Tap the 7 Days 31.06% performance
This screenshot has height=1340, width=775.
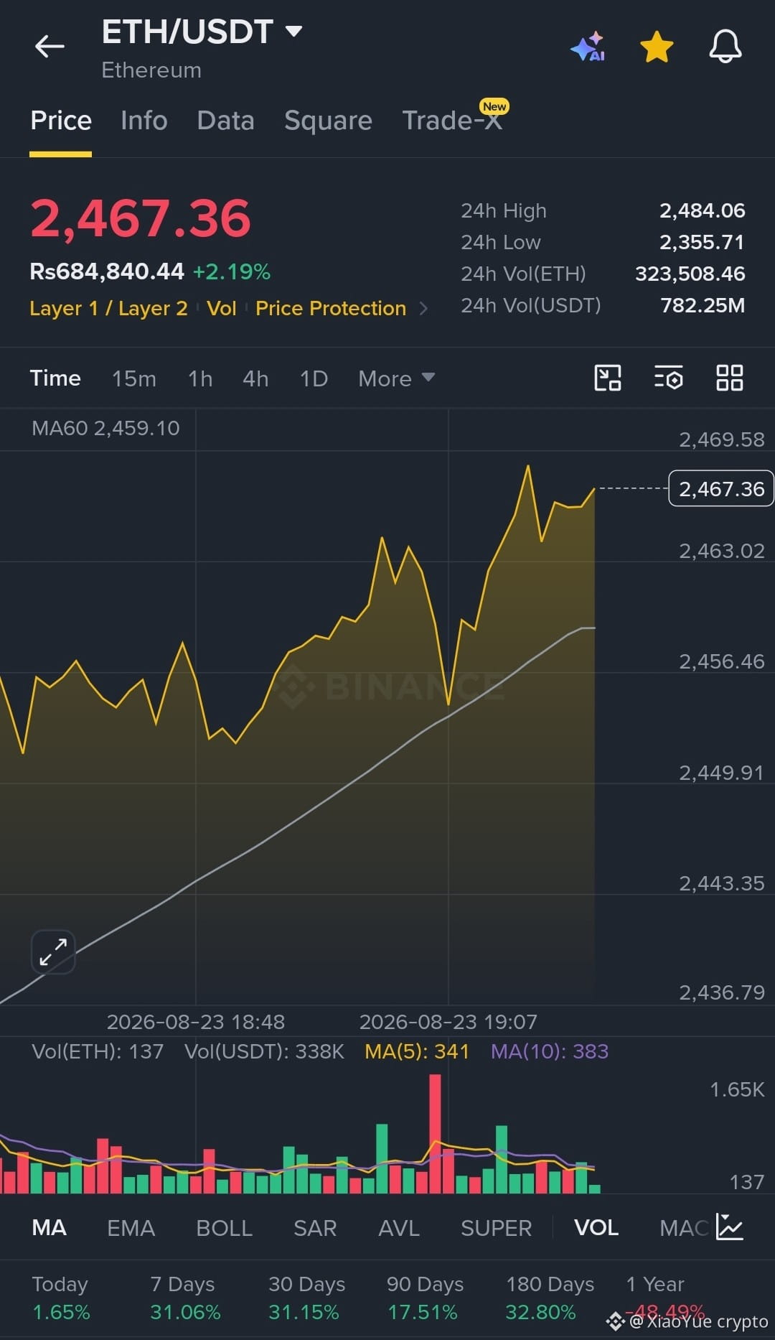tap(185, 1298)
